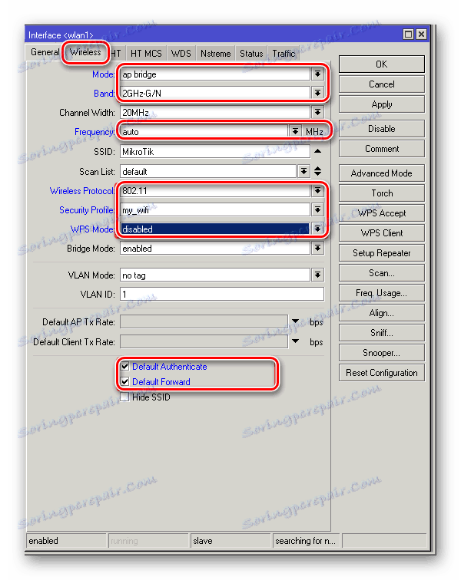Open the VLAN Mode dropdown arrow
Image resolution: width=461 pixels, height=580 pixels.
pyautogui.click(x=317, y=275)
